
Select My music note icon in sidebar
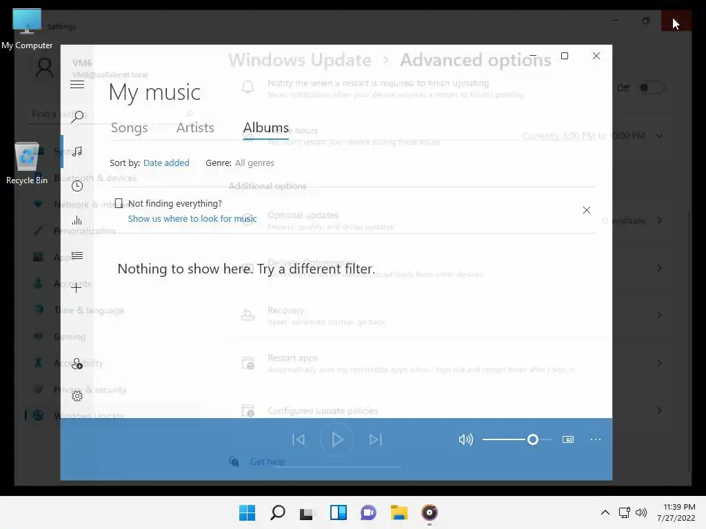coord(77,151)
